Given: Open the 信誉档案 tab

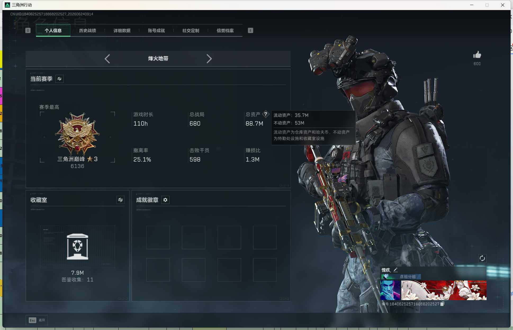Looking at the screenshot, I should coord(225,31).
